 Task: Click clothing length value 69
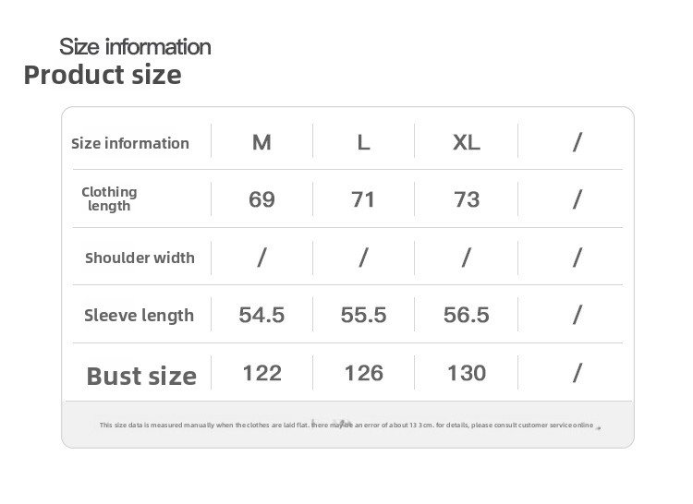[x=261, y=199]
